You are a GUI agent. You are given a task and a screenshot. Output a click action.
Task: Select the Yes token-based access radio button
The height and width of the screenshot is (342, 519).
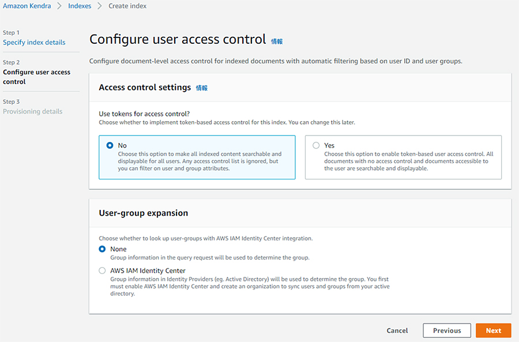(316, 145)
